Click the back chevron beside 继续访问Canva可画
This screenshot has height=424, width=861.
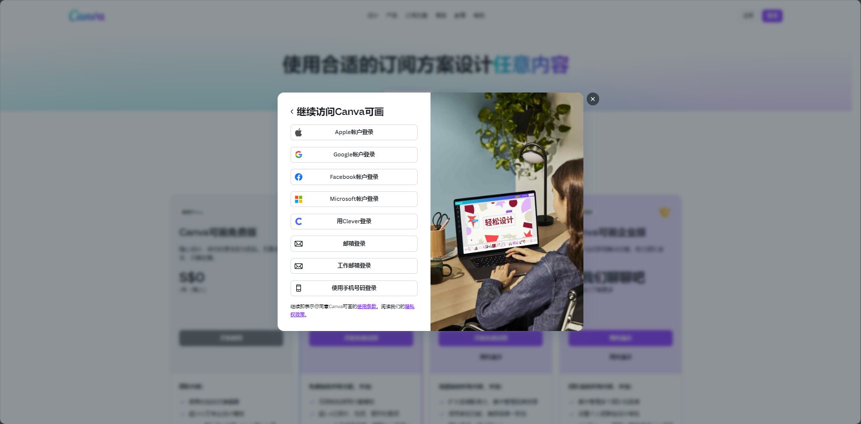point(292,112)
